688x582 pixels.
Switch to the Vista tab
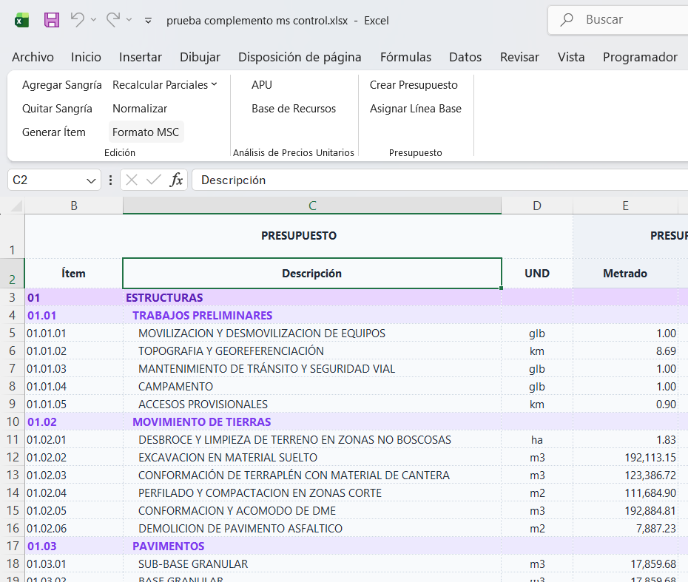click(571, 57)
